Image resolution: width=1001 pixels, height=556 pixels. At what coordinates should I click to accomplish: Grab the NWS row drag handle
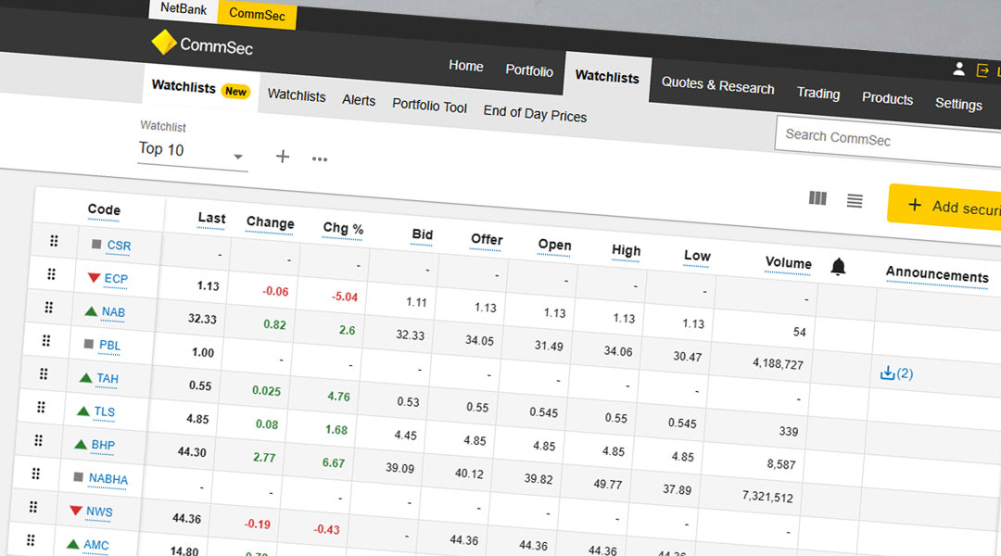(x=33, y=506)
